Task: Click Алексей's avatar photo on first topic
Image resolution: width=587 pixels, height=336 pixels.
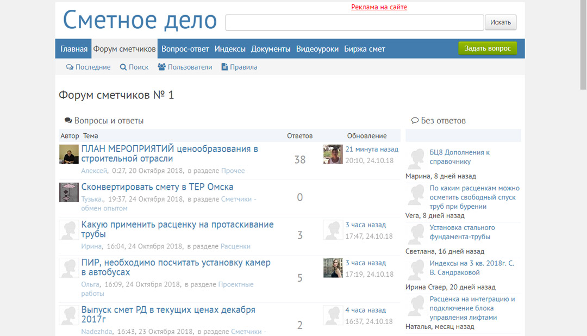Action: tap(69, 154)
